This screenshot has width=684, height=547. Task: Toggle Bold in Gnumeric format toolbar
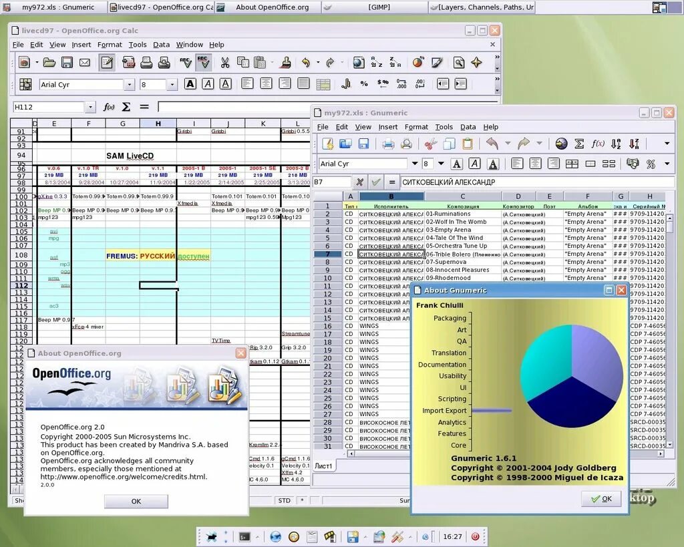click(456, 164)
